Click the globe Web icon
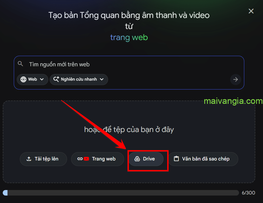Image resolution: width=263 pixels, height=203 pixels. 23,79
